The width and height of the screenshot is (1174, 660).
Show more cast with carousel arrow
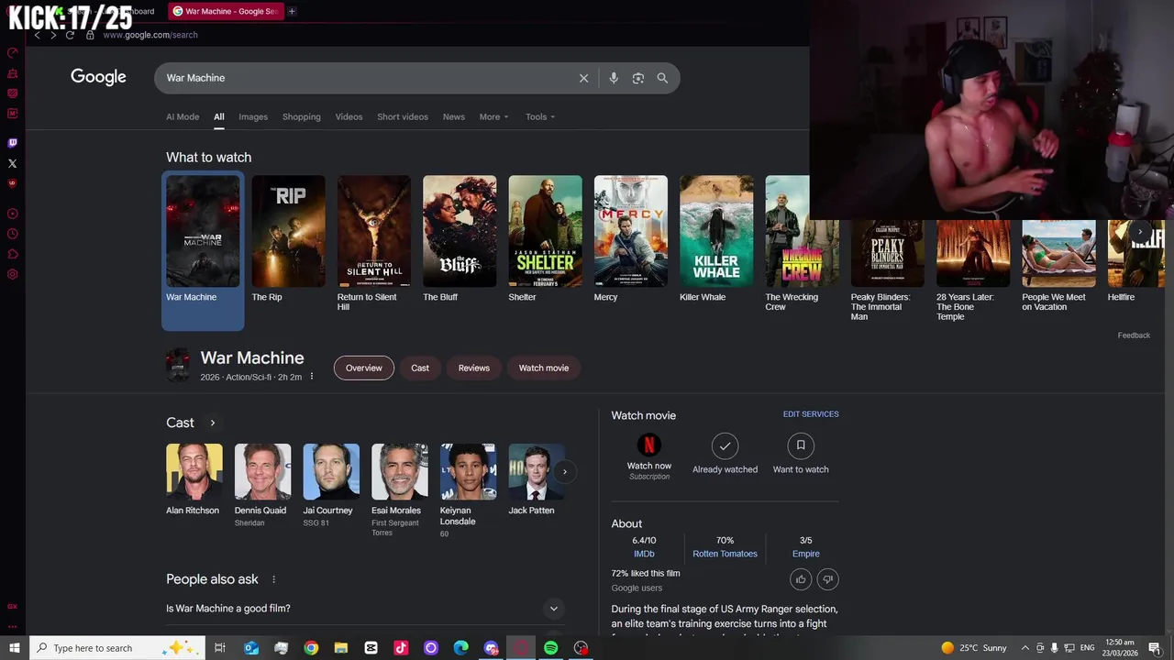[564, 471]
